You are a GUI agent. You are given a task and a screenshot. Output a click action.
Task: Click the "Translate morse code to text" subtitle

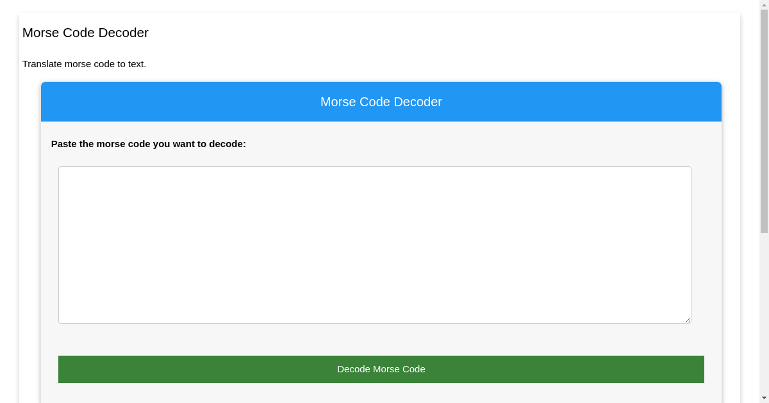84,64
